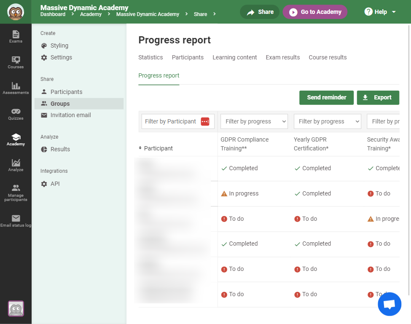Open the Email status log
Image resolution: width=411 pixels, height=324 pixels.
16,220
